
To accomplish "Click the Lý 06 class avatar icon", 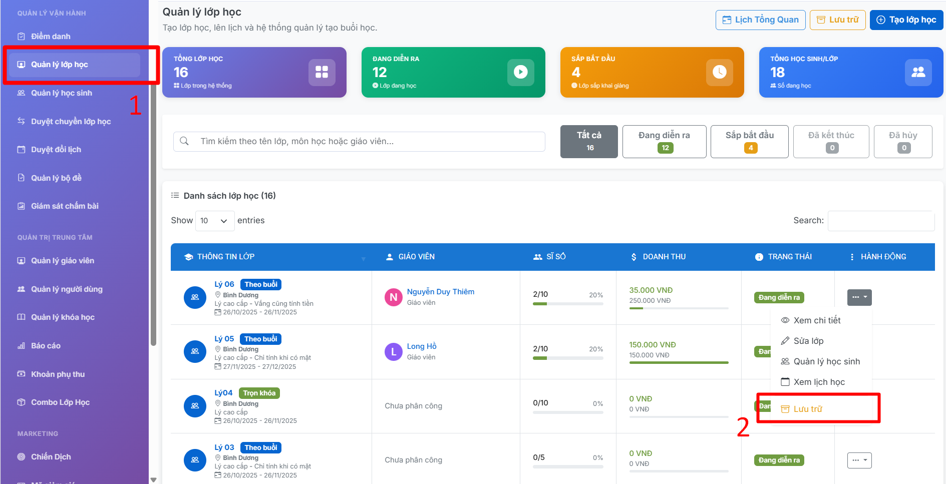I will coord(195,297).
